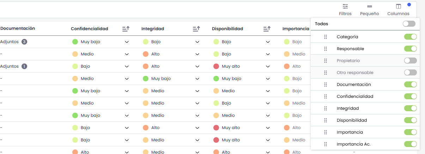Open Adjuntos link with 3 attachments
The image size is (425, 154).
pyautogui.click(x=13, y=42)
